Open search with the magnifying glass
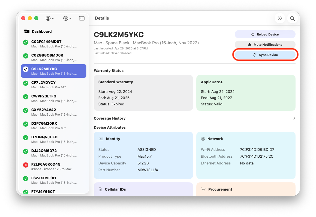Screen dimensions: 316x217 [292, 18]
